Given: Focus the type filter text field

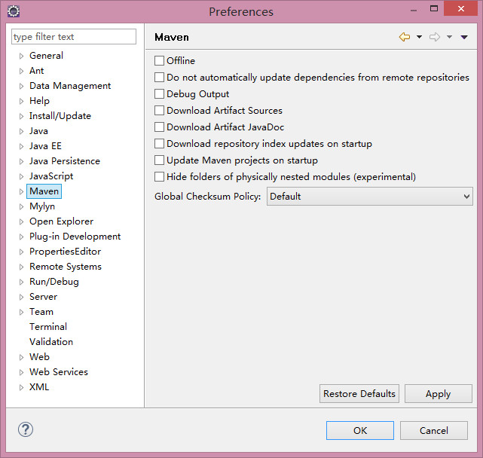Looking at the screenshot, I should click(x=74, y=37).
